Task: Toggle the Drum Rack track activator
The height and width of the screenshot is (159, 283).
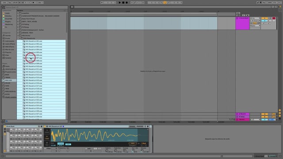Action: coord(264,18)
